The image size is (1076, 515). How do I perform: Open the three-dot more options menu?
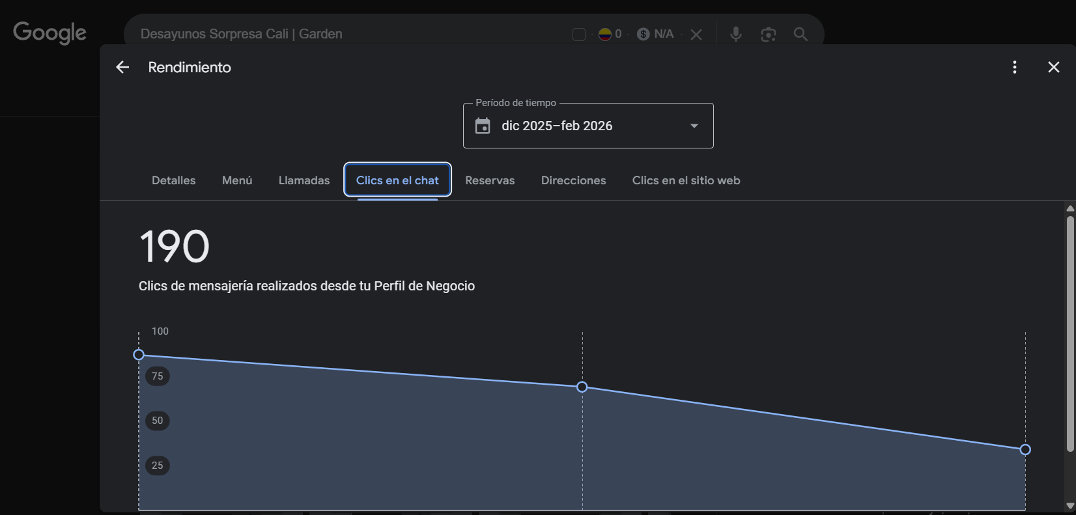tap(1014, 67)
